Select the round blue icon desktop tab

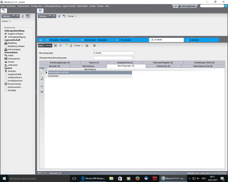tap(40, 11)
